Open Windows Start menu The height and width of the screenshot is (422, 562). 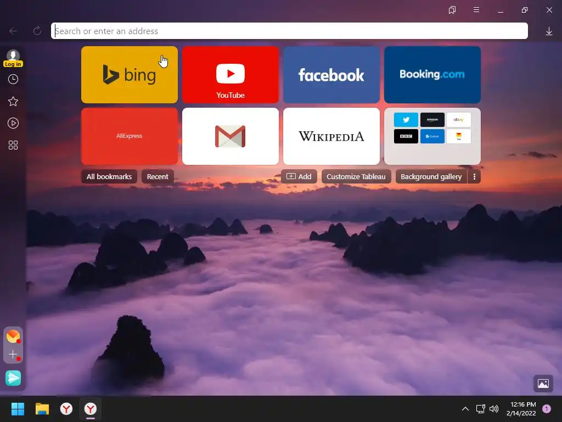pos(18,409)
